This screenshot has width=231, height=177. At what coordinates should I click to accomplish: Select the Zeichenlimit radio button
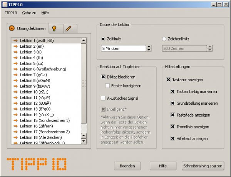point(164,38)
